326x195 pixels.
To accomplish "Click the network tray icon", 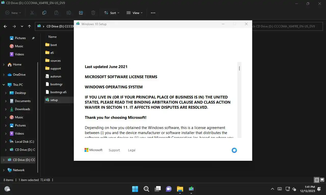I will (288, 189).
